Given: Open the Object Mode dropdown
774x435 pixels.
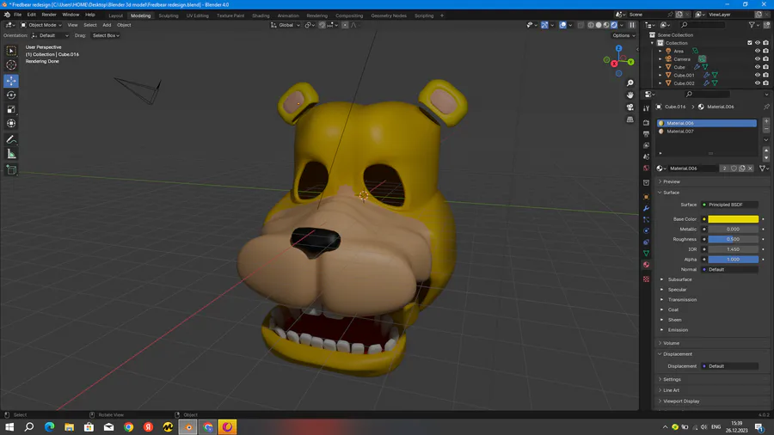Looking at the screenshot, I should [x=42, y=25].
